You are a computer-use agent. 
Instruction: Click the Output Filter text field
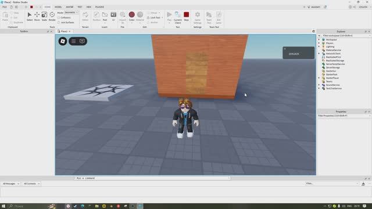coord(332,183)
